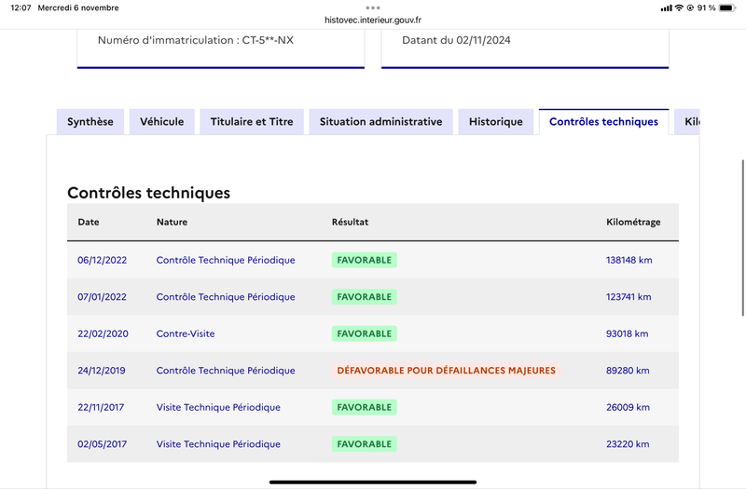The image size is (746, 489).
Task: Click date 07/01/2022 in the table
Action: pos(103,297)
